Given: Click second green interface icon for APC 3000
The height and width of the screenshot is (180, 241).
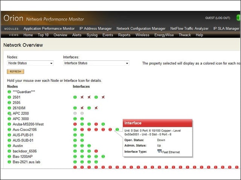Looking at the screenshot, I should point(82,118).
